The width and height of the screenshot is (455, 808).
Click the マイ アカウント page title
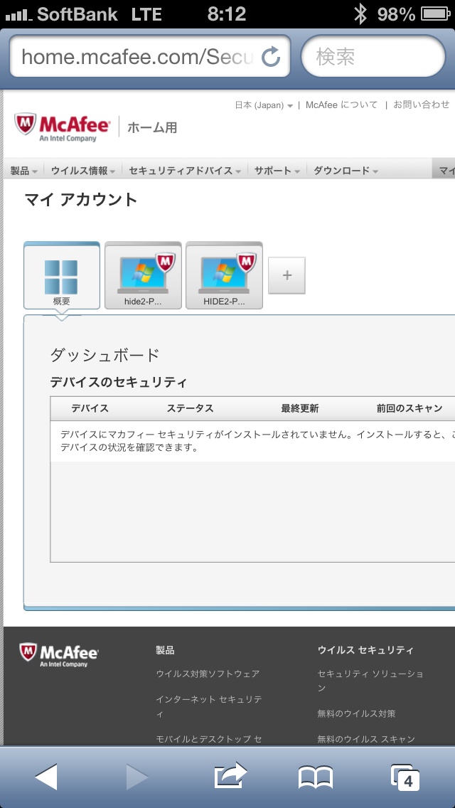pyautogui.click(x=81, y=199)
